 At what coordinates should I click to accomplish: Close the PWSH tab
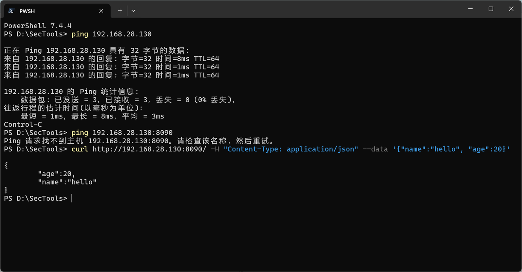101,11
